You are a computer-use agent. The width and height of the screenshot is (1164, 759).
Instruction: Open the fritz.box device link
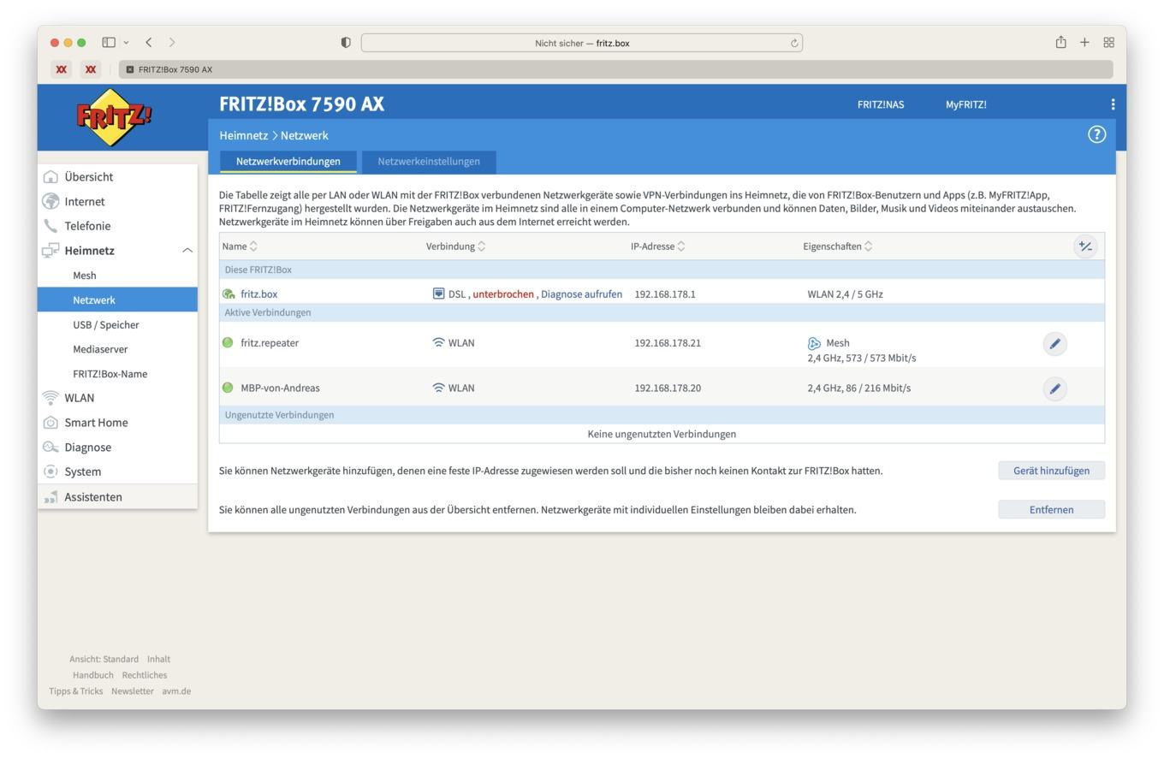(x=258, y=294)
